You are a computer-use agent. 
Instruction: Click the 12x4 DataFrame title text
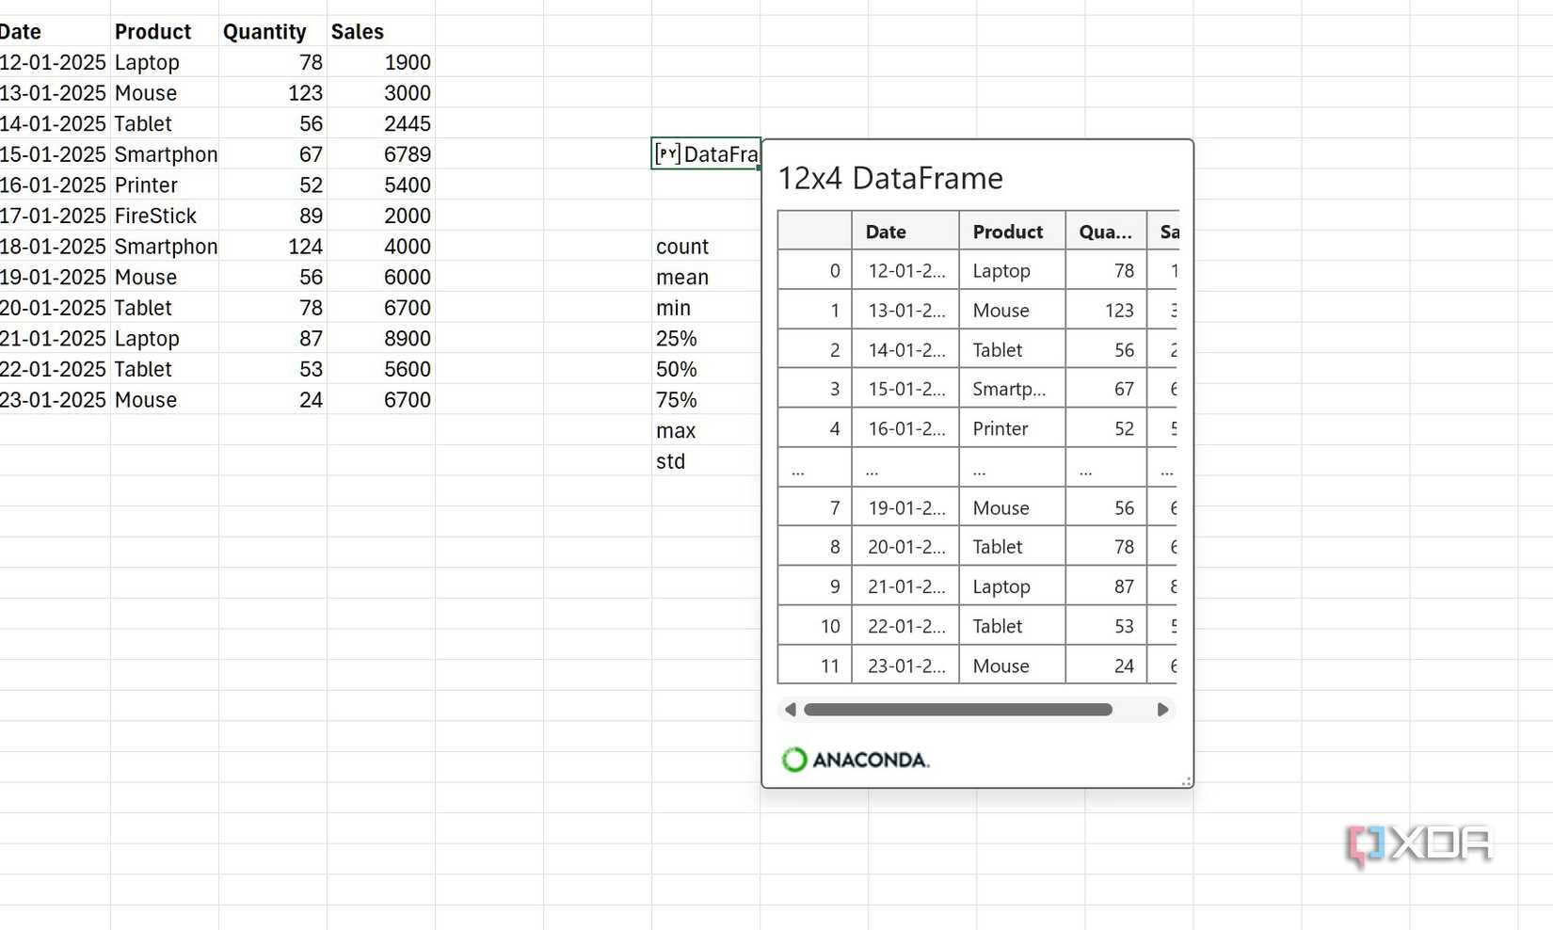pos(890,178)
